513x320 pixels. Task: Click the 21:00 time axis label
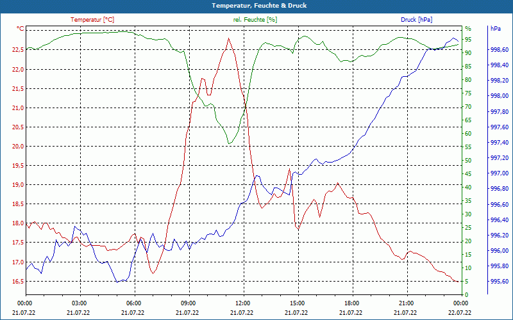click(406, 303)
